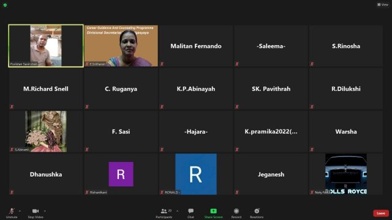392x220 pixels.
Task: Click muted mic icon beside E.Sritharan name
Action: [x=87, y=64]
